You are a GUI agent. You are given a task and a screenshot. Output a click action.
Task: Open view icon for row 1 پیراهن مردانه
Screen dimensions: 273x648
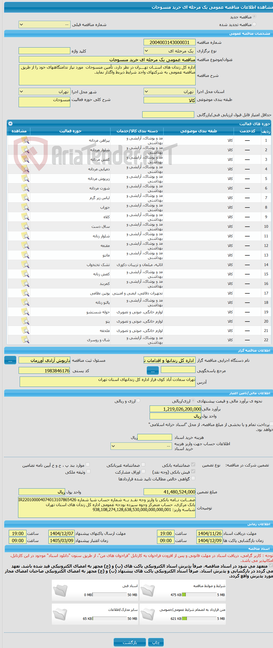point(25,140)
